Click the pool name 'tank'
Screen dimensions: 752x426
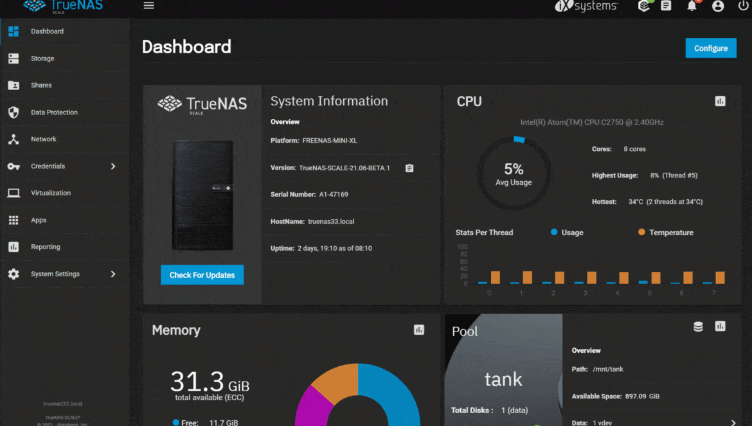pos(503,380)
